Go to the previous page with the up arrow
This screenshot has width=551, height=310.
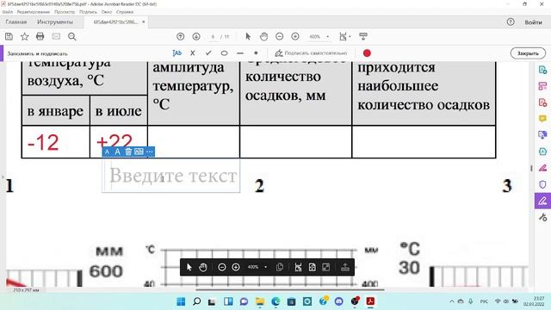(180, 36)
